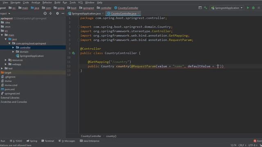This screenshot has width=262, height=147.
Task: Select the springrest.iml file
Action: point(10,94)
